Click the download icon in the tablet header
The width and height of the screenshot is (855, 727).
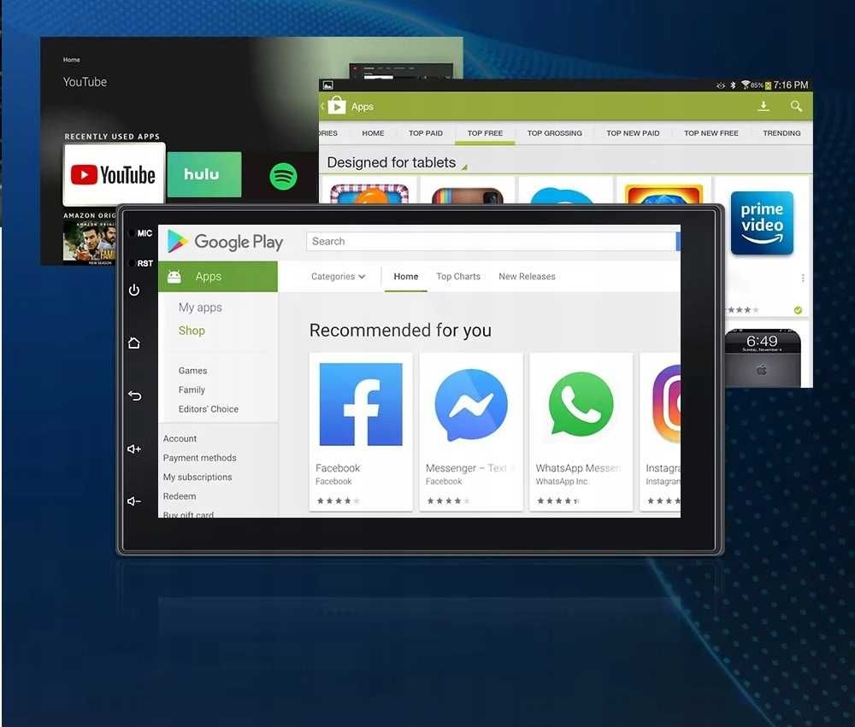(x=764, y=106)
